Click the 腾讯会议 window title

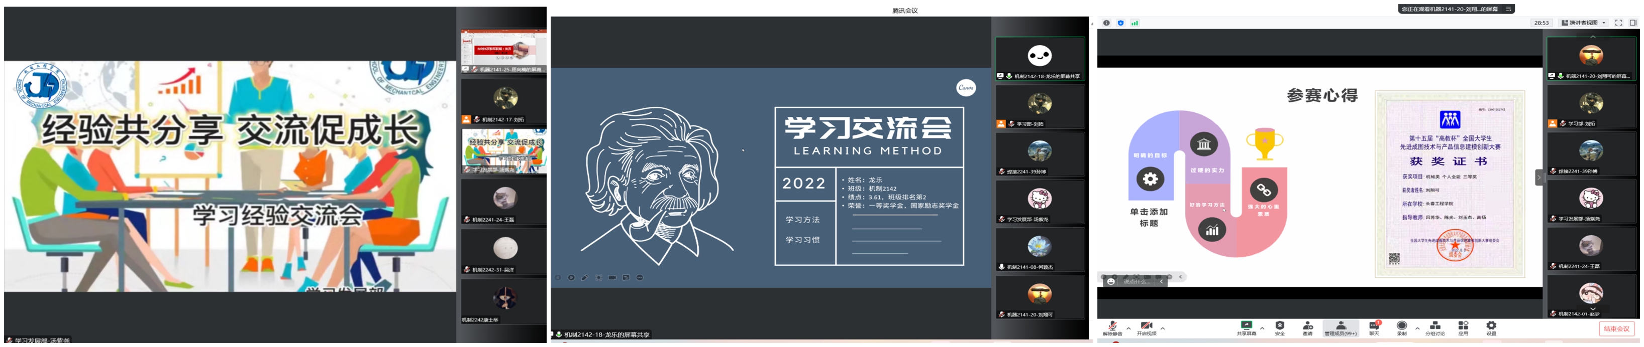coord(904,11)
